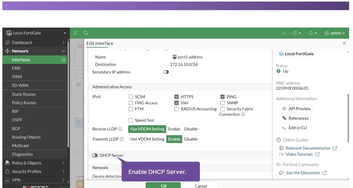Click the Network arrows icon in sidebar
353x188 pixels.
(8, 51)
